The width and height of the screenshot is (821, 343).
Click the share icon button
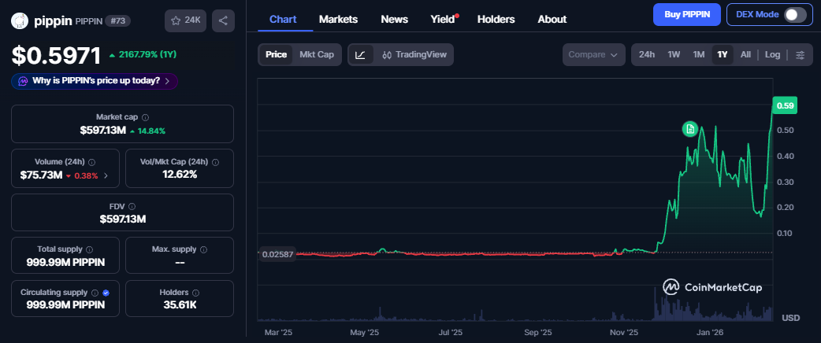point(224,20)
